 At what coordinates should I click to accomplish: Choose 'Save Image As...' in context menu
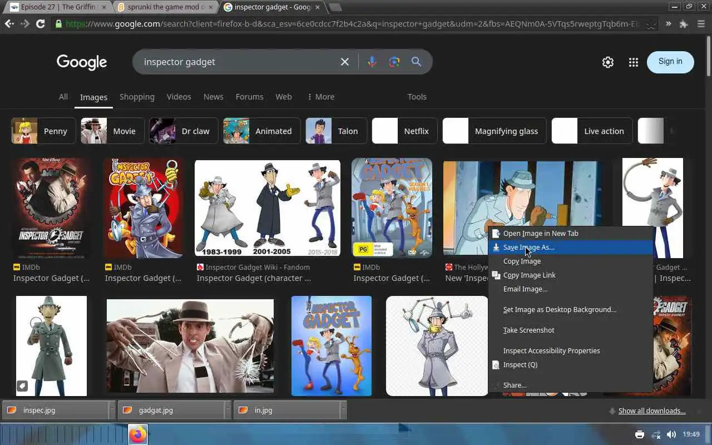571,248
